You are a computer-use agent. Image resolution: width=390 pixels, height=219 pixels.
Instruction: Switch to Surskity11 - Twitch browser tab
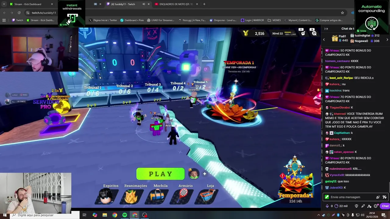click(128, 4)
